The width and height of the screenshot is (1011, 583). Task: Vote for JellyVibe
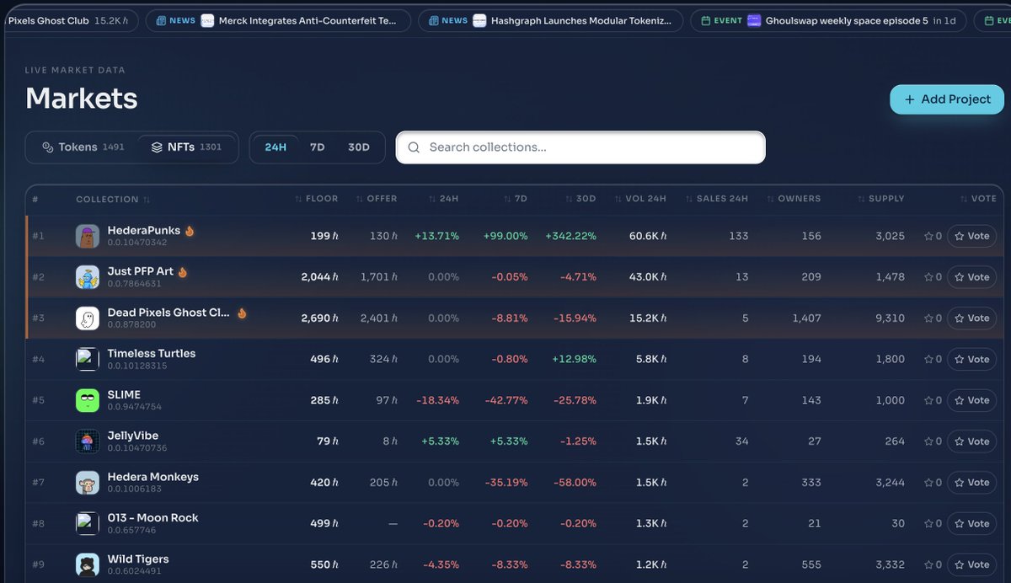tap(971, 441)
